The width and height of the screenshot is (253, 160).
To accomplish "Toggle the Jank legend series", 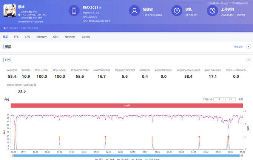I will point(110,159).
